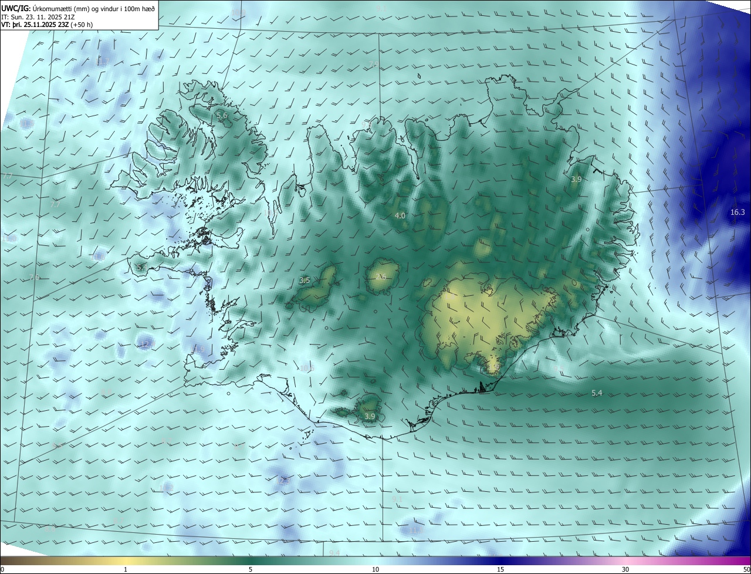Click the 11.4 value over the blue patch
The image size is (751, 574).
[x=415, y=531]
